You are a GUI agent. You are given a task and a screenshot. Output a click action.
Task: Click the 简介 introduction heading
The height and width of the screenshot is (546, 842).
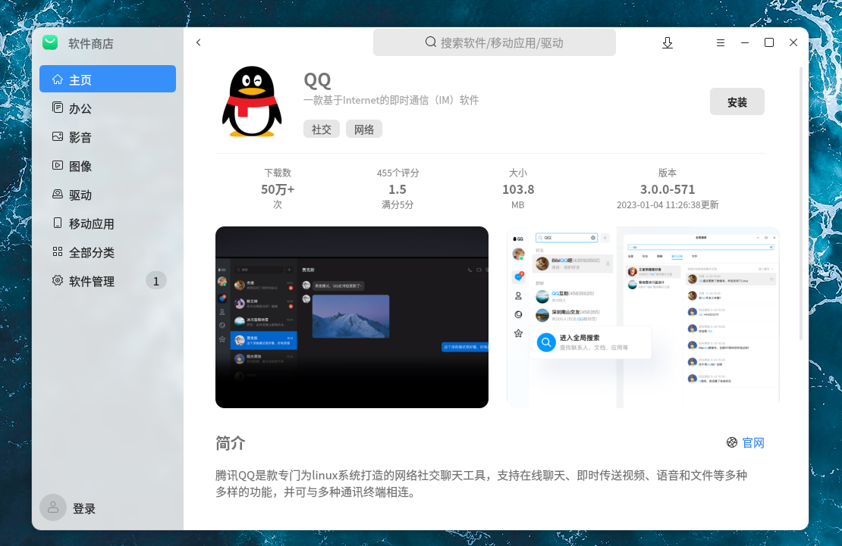(x=231, y=443)
